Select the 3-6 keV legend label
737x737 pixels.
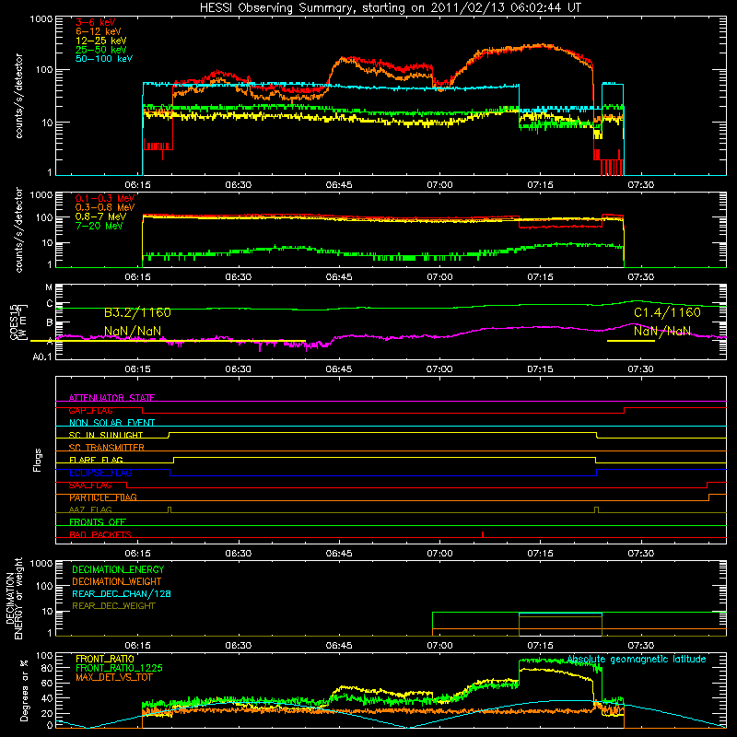[95, 22]
